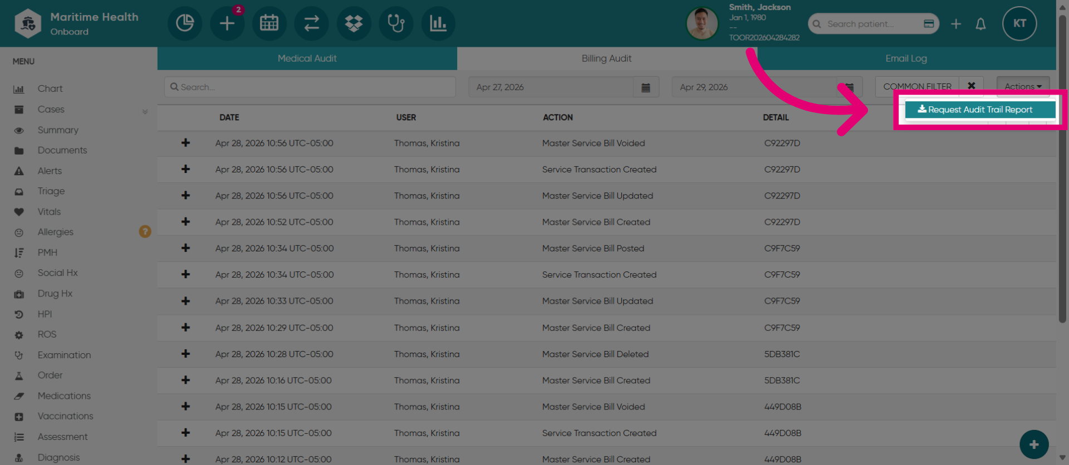The image size is (1069, 465).
Task: Open the Actions dropdown
Action: (1023, 86)
